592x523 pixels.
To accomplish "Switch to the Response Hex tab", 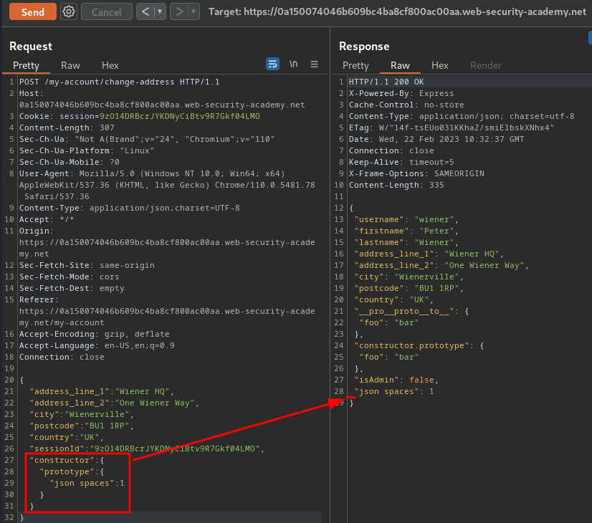I will (x=439, y=65).
